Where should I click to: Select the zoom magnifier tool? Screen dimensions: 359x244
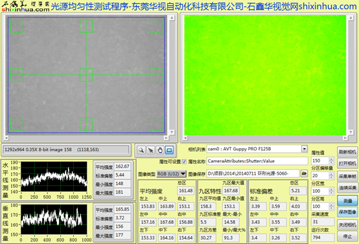[x=141, y=150]
